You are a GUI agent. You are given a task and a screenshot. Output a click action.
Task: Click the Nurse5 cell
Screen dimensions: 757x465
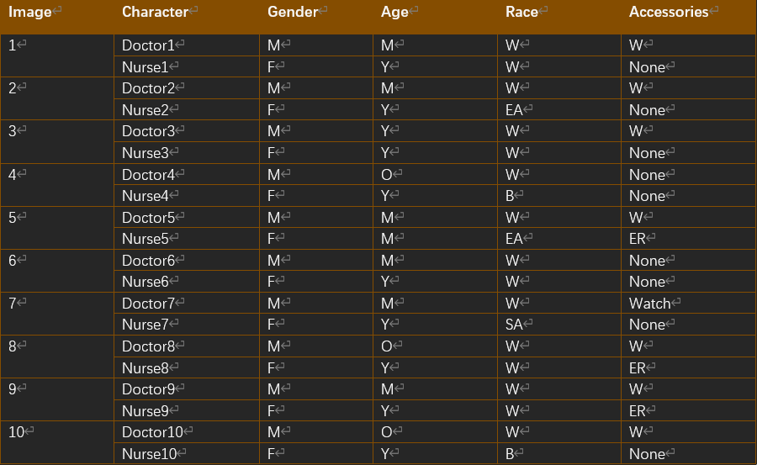coord(146,239)
